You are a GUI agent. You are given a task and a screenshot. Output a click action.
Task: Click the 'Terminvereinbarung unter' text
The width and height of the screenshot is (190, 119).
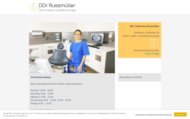coord(146,50)
